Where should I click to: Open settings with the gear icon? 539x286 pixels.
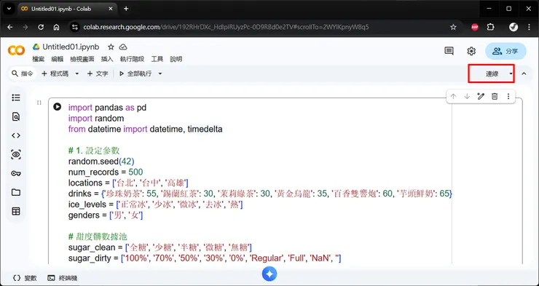click(x=471, y=51)
